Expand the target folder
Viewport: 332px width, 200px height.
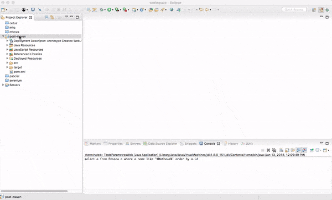click(x=7, y=67)
